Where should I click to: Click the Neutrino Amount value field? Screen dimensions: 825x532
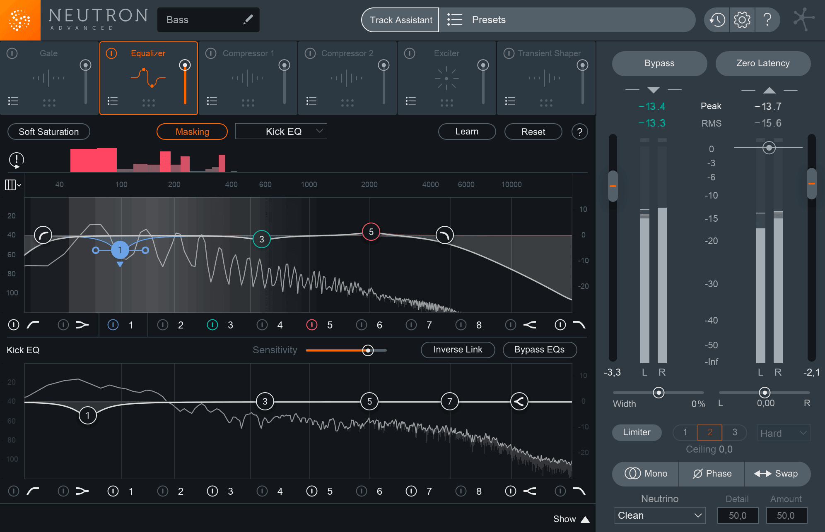786,515
